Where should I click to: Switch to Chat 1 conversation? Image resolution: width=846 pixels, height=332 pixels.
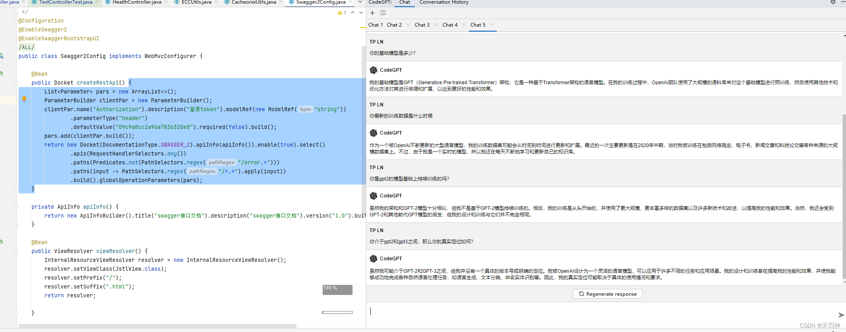tap(376, 25)
